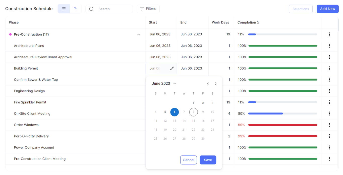Select June 1 in calendar

(x=193, y=103)
